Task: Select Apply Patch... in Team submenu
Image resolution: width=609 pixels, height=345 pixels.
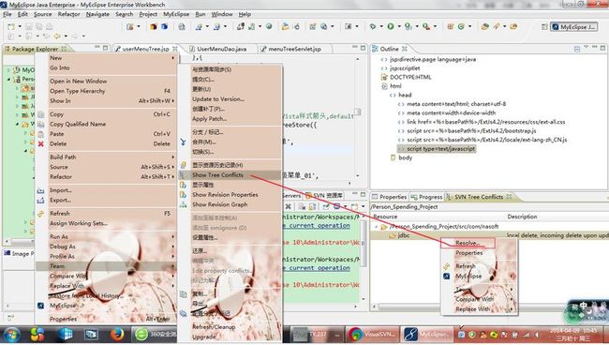Action: [230, 119]
